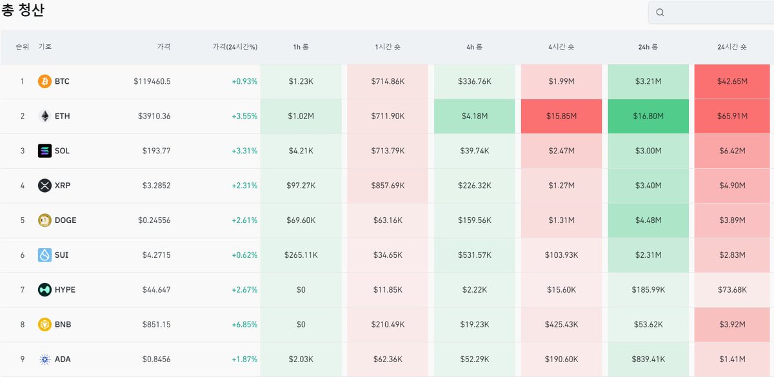Click the $16.80M 24h long cell

pyautogui.click(x=648, y=117)
